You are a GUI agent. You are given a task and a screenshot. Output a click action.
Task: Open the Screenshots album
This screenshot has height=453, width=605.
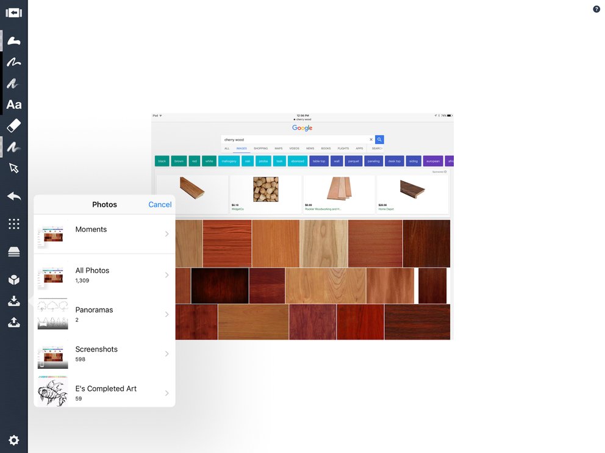pyautogui.click(x=104, y=354)
